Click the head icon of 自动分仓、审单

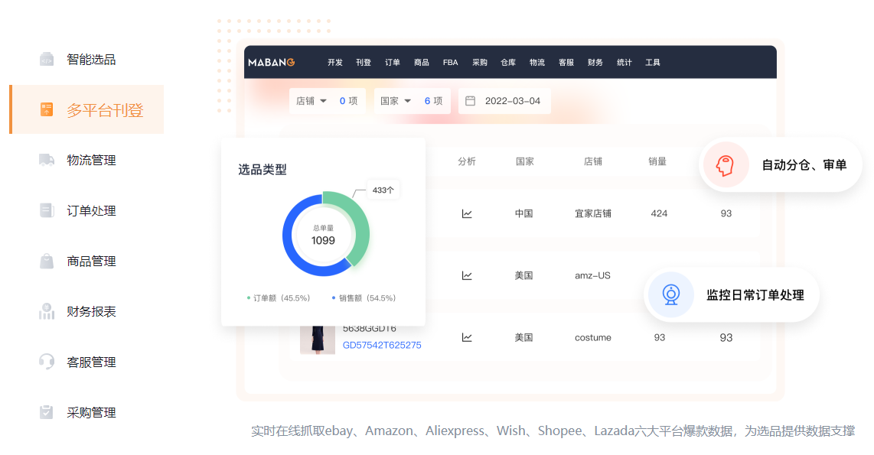pos(726,165)
